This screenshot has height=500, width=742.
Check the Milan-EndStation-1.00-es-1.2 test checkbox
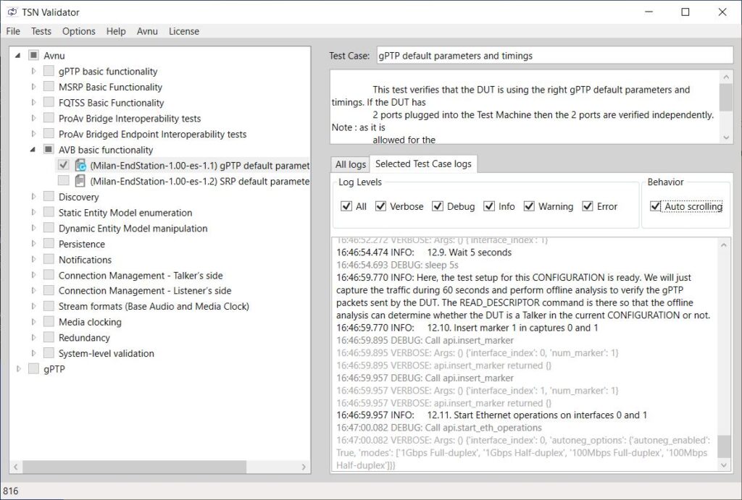(64, 181)
